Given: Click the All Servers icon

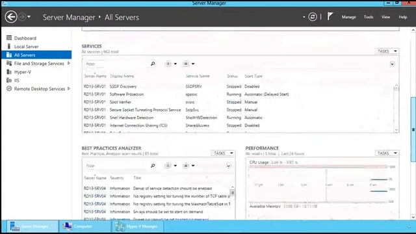Looking at the screenshot, I should pyautogui.click(x=9, y=55).
